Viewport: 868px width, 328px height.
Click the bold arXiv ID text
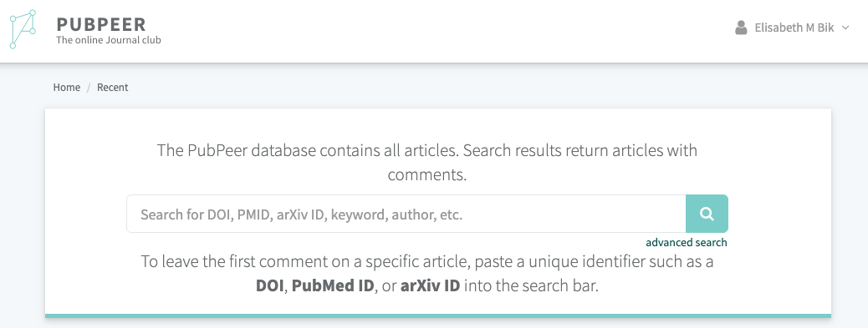(x=430, y=286)
